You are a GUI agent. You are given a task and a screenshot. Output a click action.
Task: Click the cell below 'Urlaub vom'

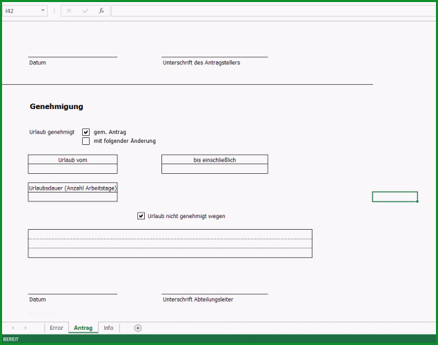[72, 169]
